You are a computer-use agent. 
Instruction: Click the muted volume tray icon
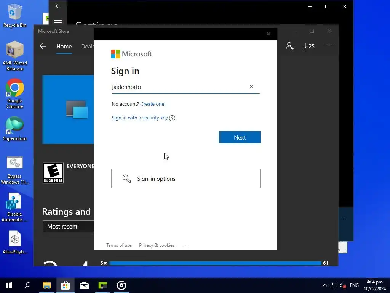[x=343, y=285]
